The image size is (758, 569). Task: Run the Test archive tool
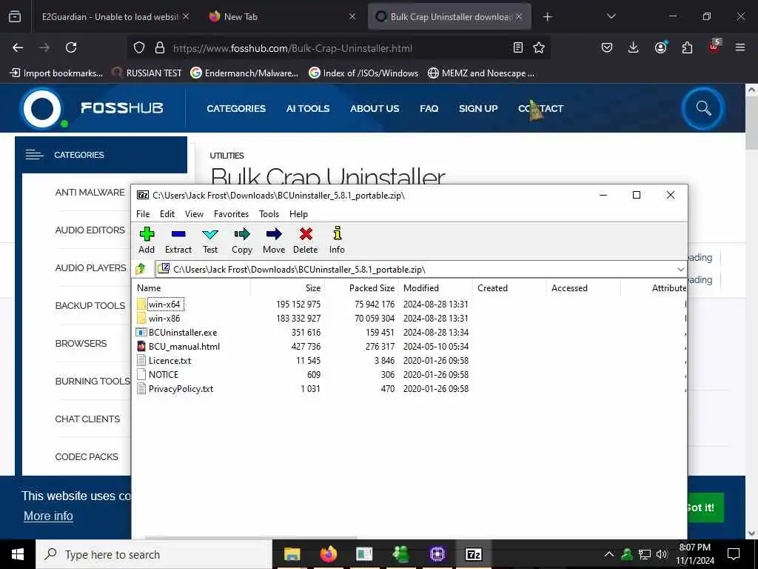(209, 241)
